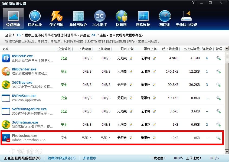The height and width of the screenshot is (162, 229).
Task: Edit upload limit for 360Tray.exe
Action: (x=154, y=85)
